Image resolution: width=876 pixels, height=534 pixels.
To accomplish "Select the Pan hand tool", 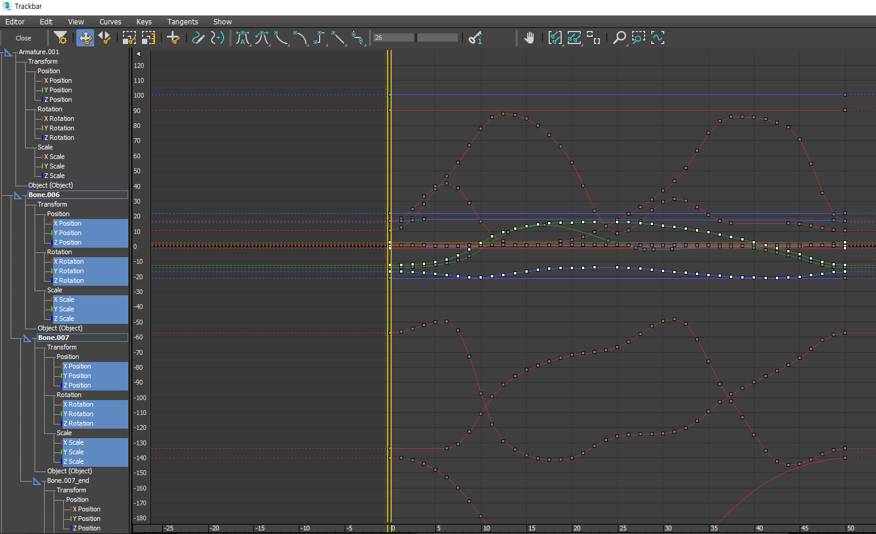I will [x=529, y=38].
